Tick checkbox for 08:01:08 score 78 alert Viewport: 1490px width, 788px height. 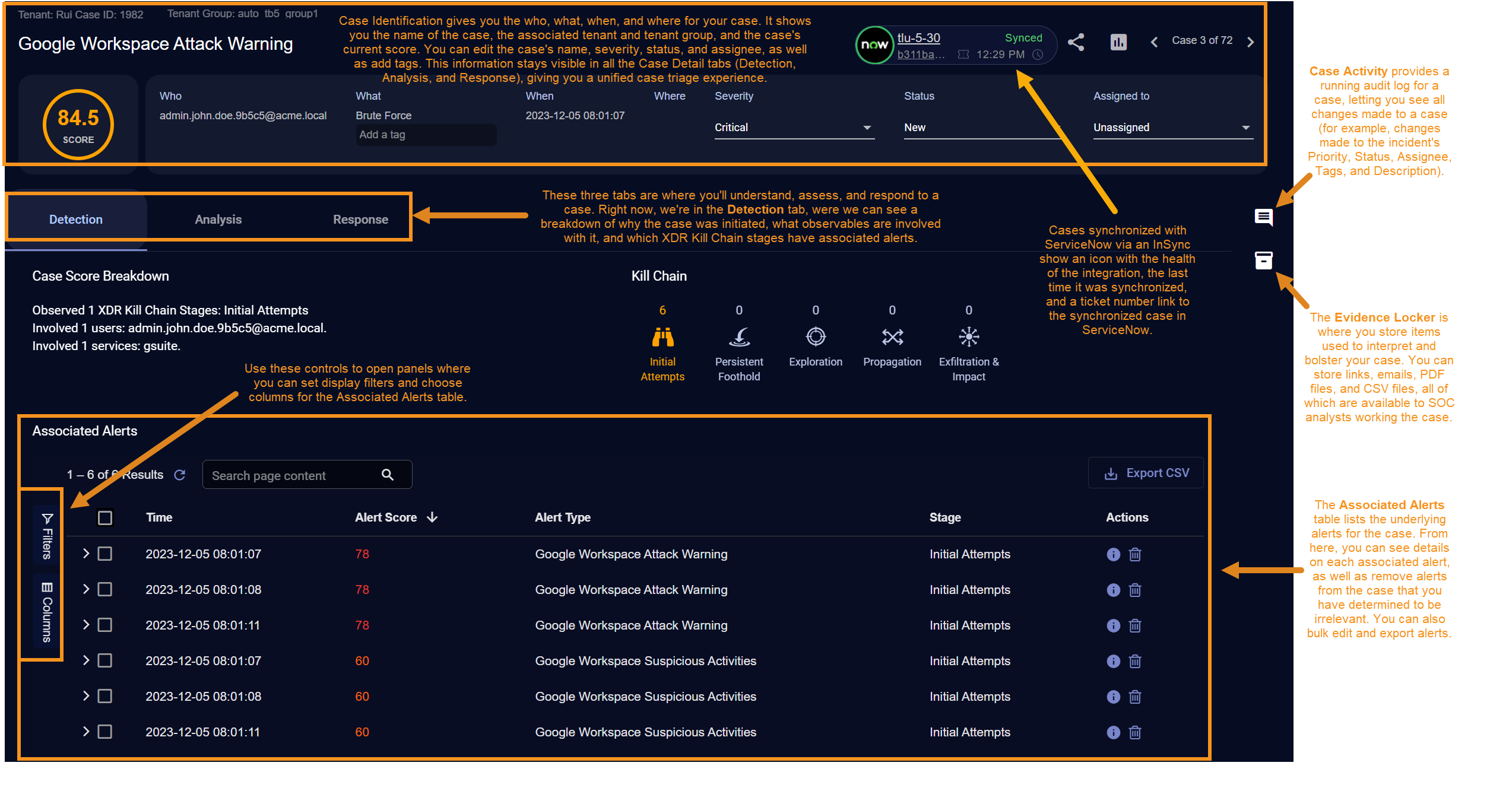click(105, 590)
